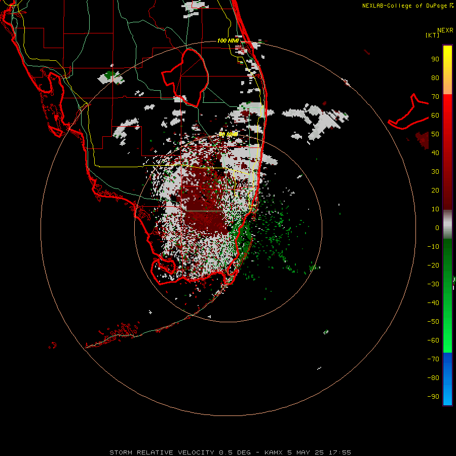Screen dimensions: 456x456
Task: Click the [KT] unit label
Action: [x=433, y=35]
